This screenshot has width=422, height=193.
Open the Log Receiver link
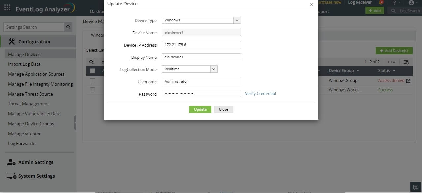(x=360, y=2)
